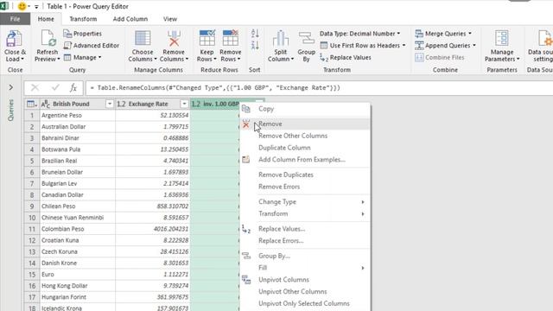Switch to the Transform ribbon tab
Screen dimensions: 553x311
pos(83,19)
